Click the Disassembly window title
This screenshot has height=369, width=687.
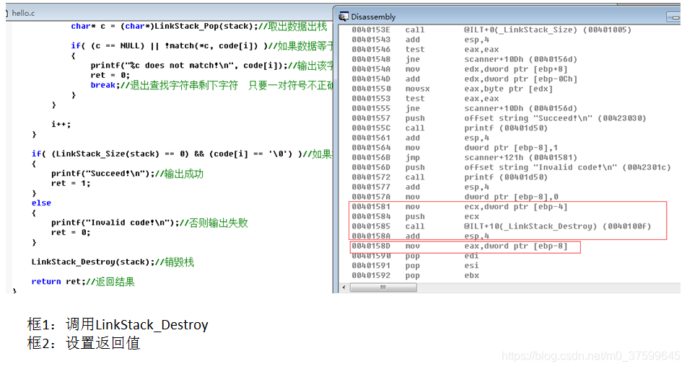point(373,17)
